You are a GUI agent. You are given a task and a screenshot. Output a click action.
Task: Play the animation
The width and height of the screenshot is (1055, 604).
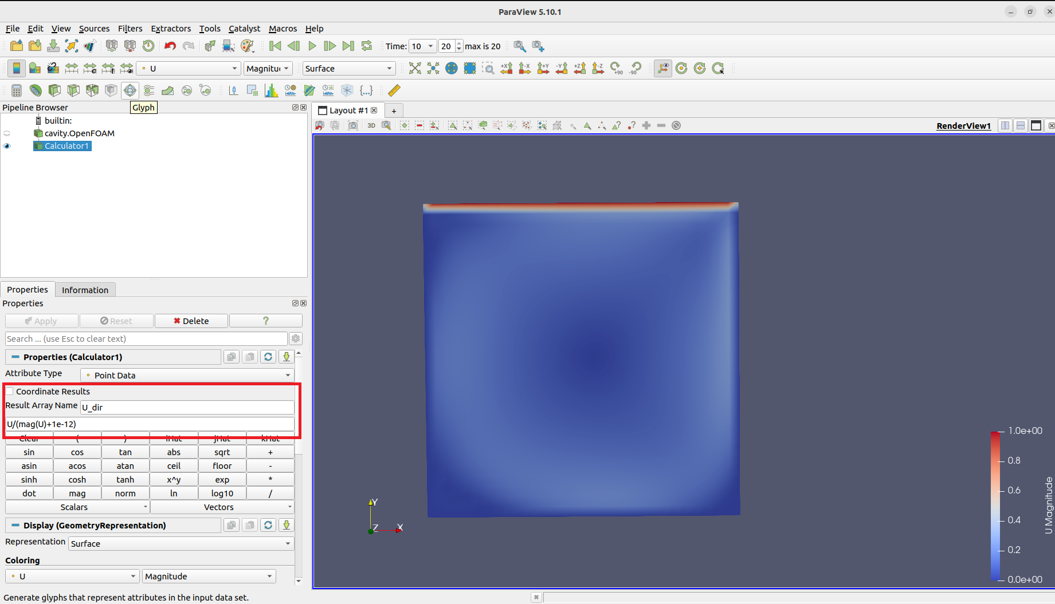[x=312, y=46]
